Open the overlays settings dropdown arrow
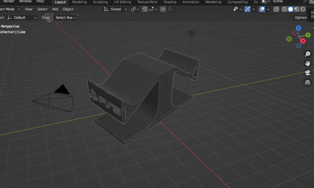Screen dimensions: 314x188 268,9
